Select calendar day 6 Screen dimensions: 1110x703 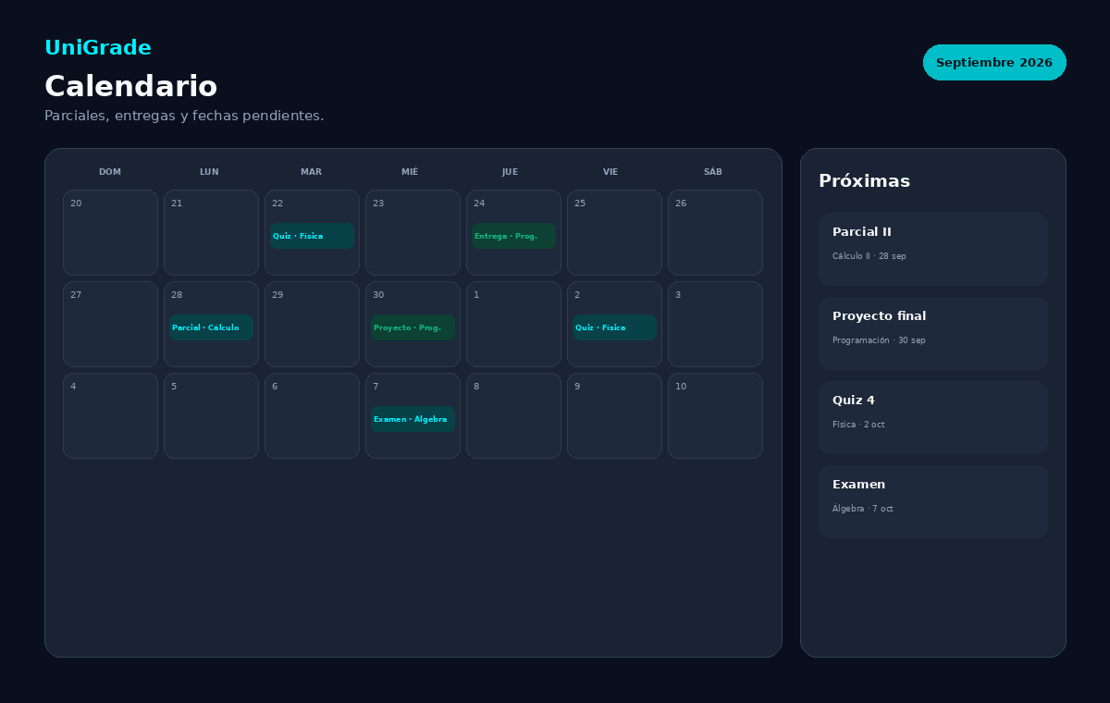click(x=312, y=415)
